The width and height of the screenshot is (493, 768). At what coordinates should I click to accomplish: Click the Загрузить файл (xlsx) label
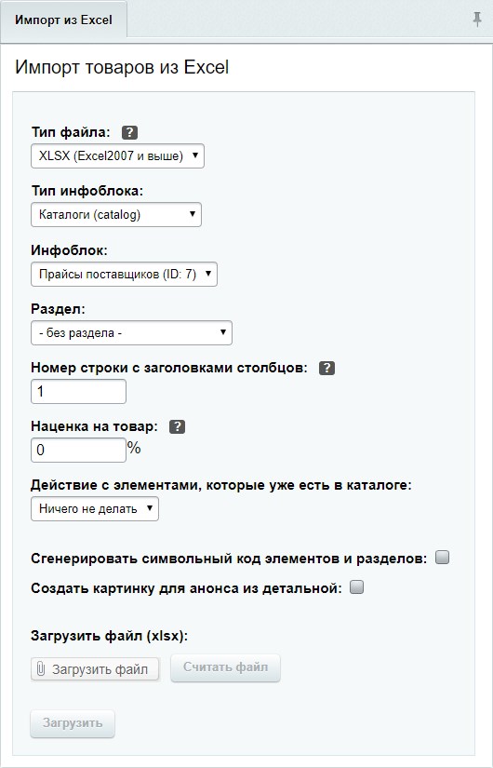click(109, 636)
